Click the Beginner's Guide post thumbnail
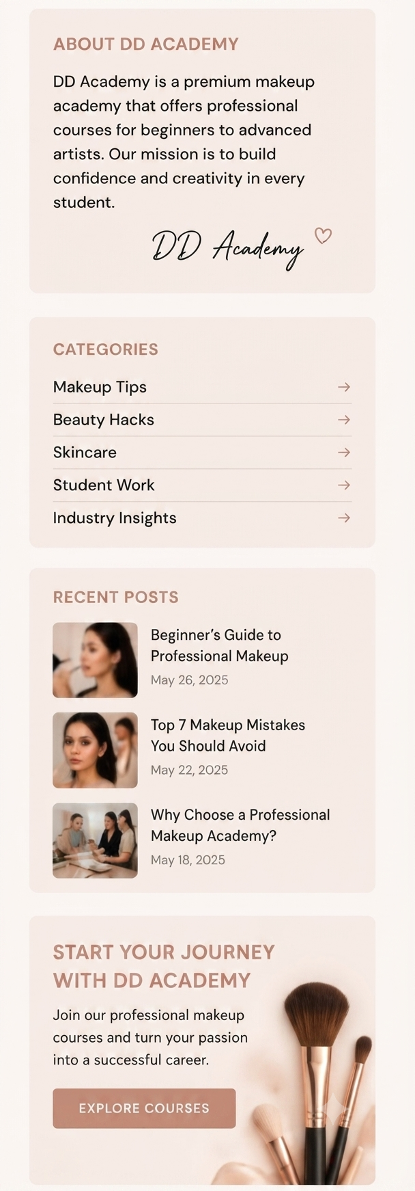Image resolution: width=415 pixels, height=1191 pixels. tap(95, 660)
